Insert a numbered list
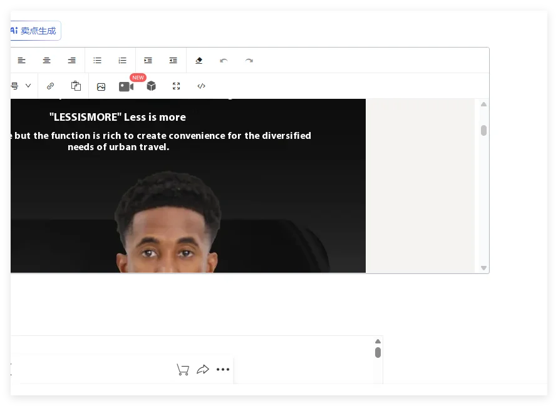The width and height of the screenshot is (558, 406). [x=122, y=61]
